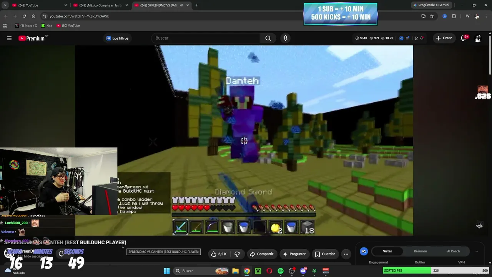Open the Inicio / X bookmark
The height and width of the screenshot is (277, 492).
[26, 26]
